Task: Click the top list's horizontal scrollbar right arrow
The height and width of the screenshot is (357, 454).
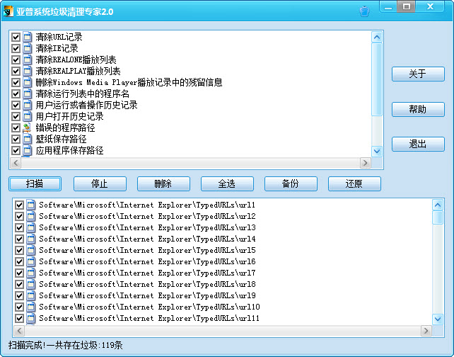Action: [x=366, y=163]
